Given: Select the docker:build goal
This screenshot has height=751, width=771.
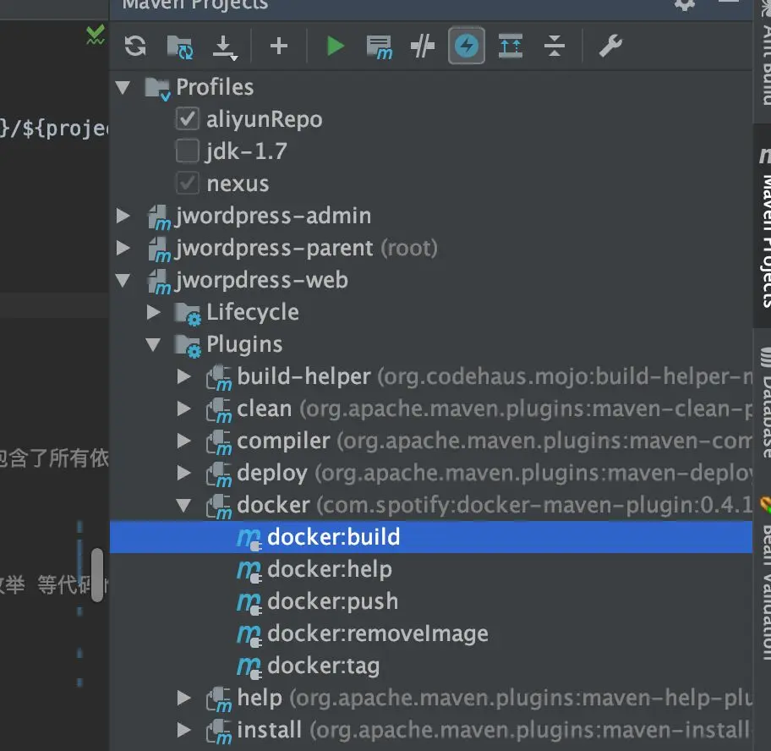Looking at the screenshot, I should 431,537.
